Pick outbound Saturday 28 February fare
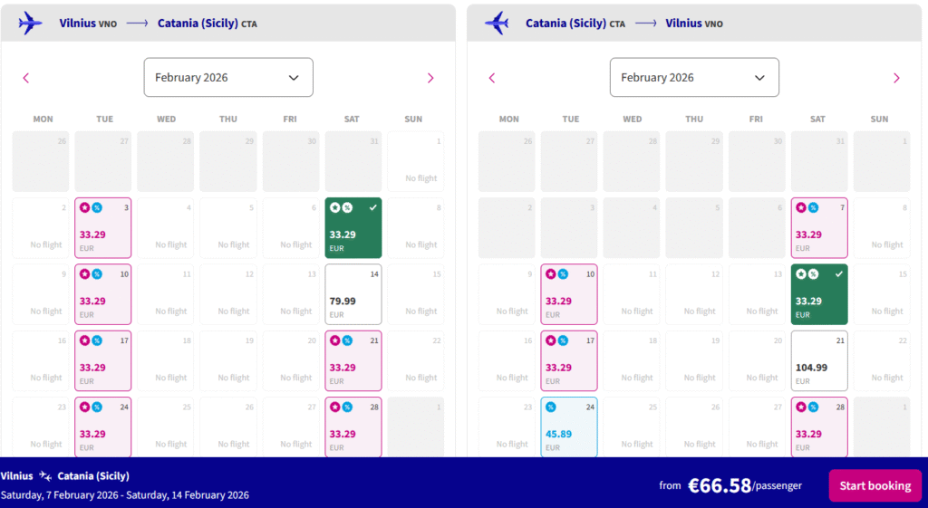Screen dimensions: 928x508 [353, 427]
